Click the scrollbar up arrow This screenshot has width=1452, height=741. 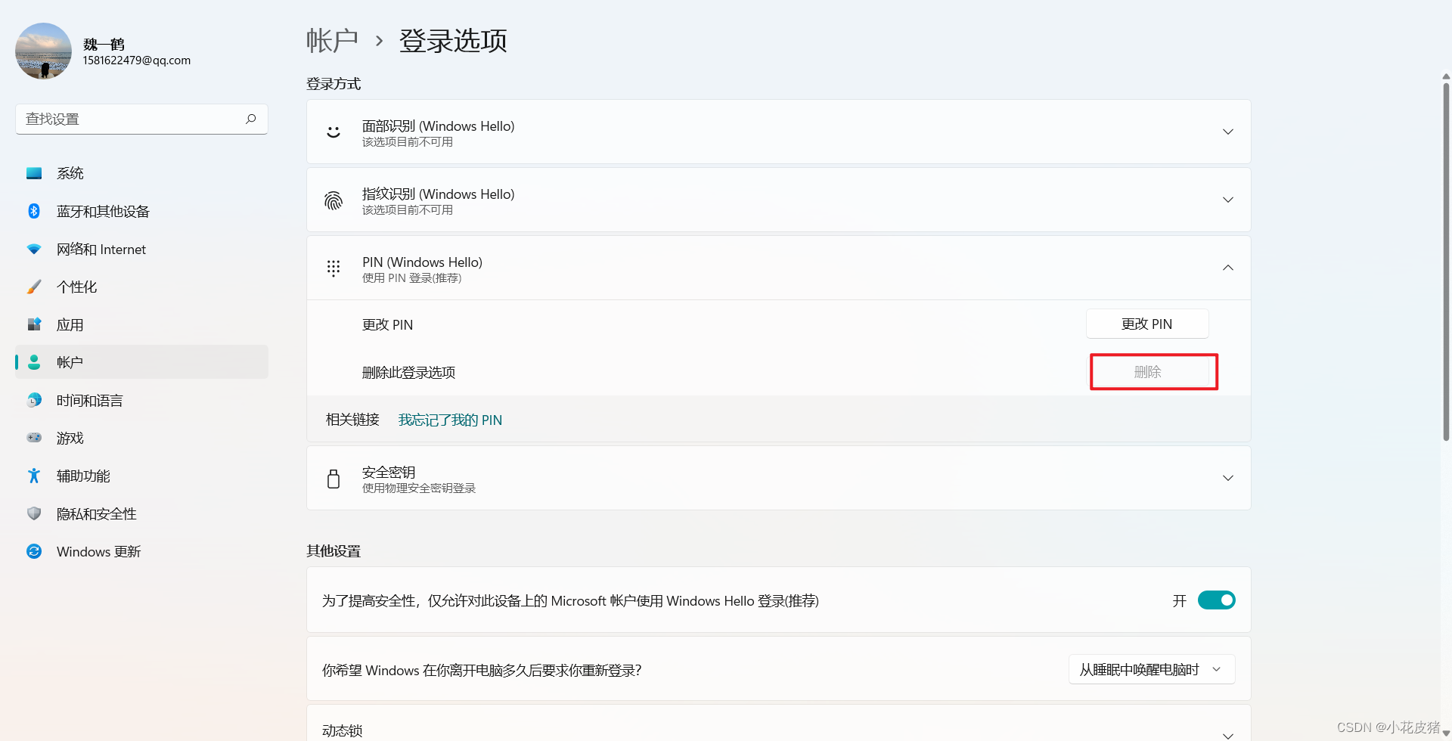point(1446,76)
